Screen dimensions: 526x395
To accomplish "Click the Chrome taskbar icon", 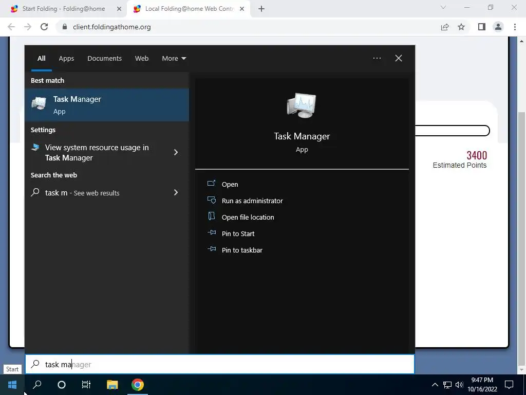I will [x=138, y=385].
